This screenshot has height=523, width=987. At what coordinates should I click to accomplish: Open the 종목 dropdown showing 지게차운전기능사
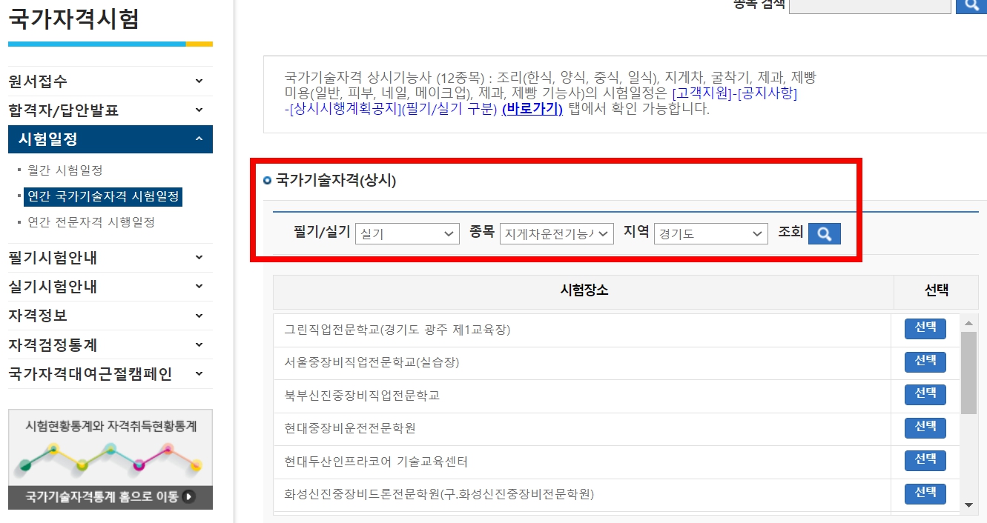556,233
